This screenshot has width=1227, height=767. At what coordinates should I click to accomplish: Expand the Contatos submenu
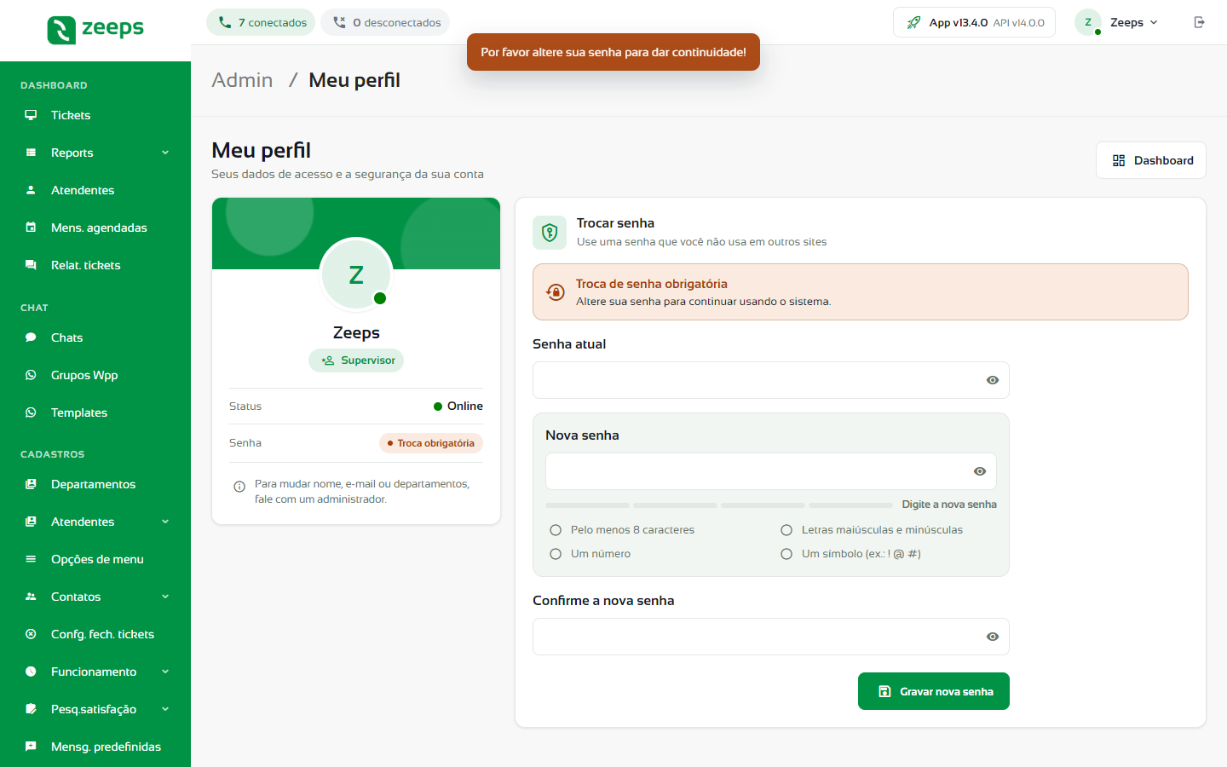point(165,597)
